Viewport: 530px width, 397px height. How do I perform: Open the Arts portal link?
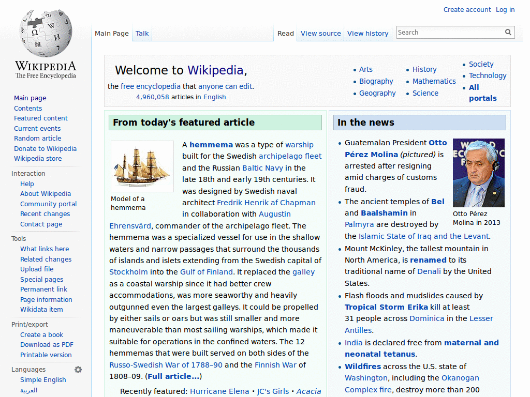tap(366, 70)
